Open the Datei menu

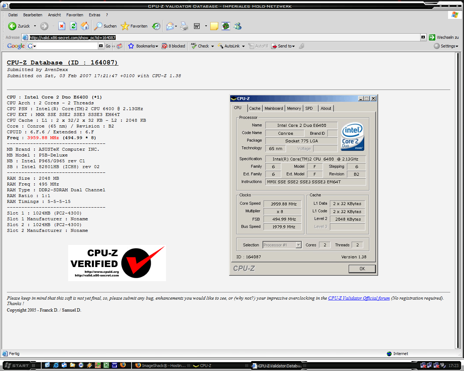click(x=13, y=15)
